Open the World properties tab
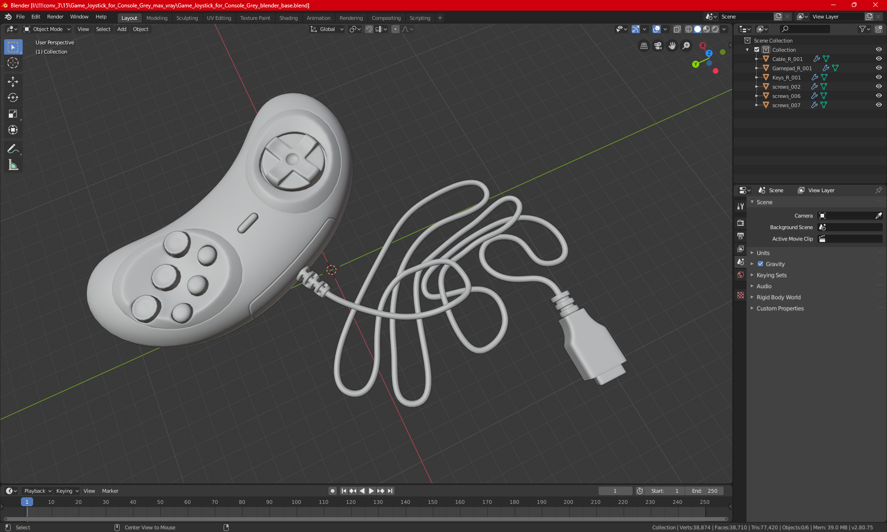The width and height of the screenshot is (887, 532). click(x=741, y=275)
